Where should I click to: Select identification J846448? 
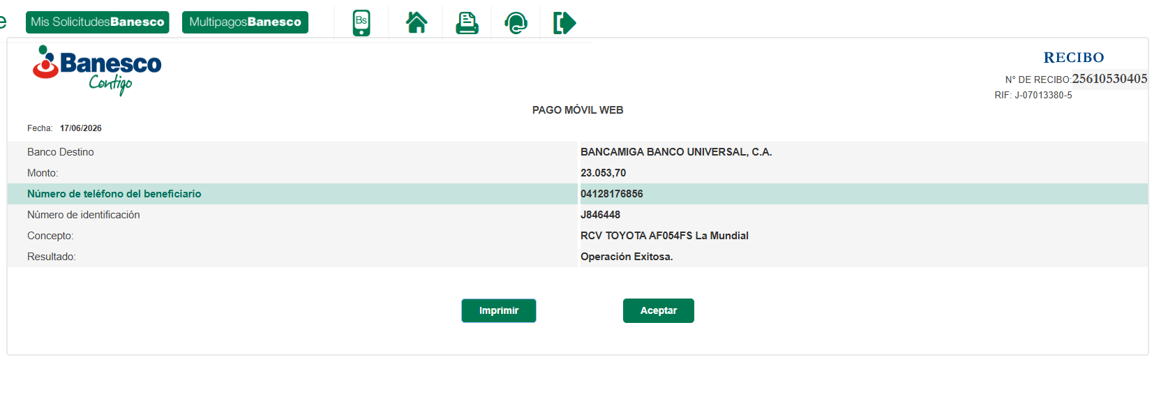[x=601, y=215]
